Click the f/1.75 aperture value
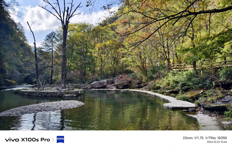The width and height of the screenshot is (232, 149). click(199, 138)
